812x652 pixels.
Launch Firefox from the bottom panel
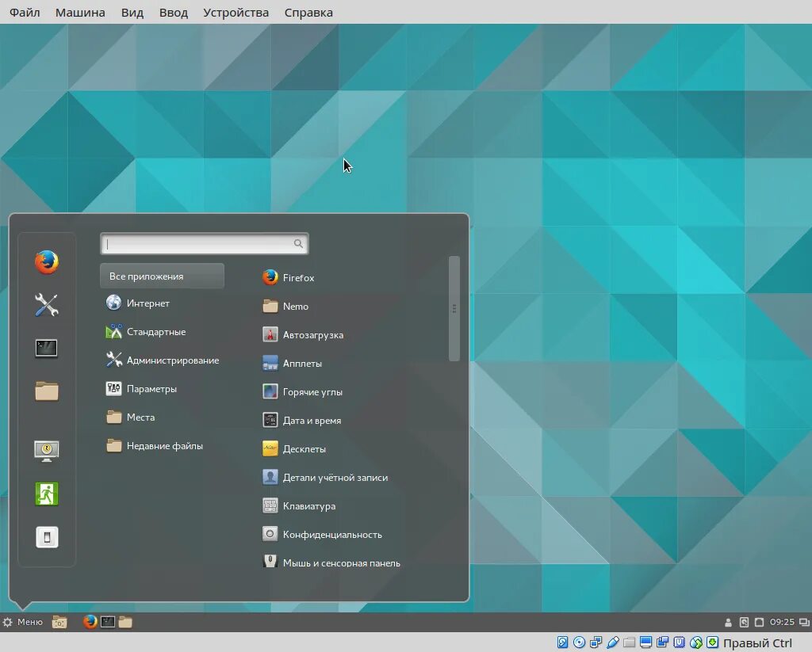click(90, 621)
